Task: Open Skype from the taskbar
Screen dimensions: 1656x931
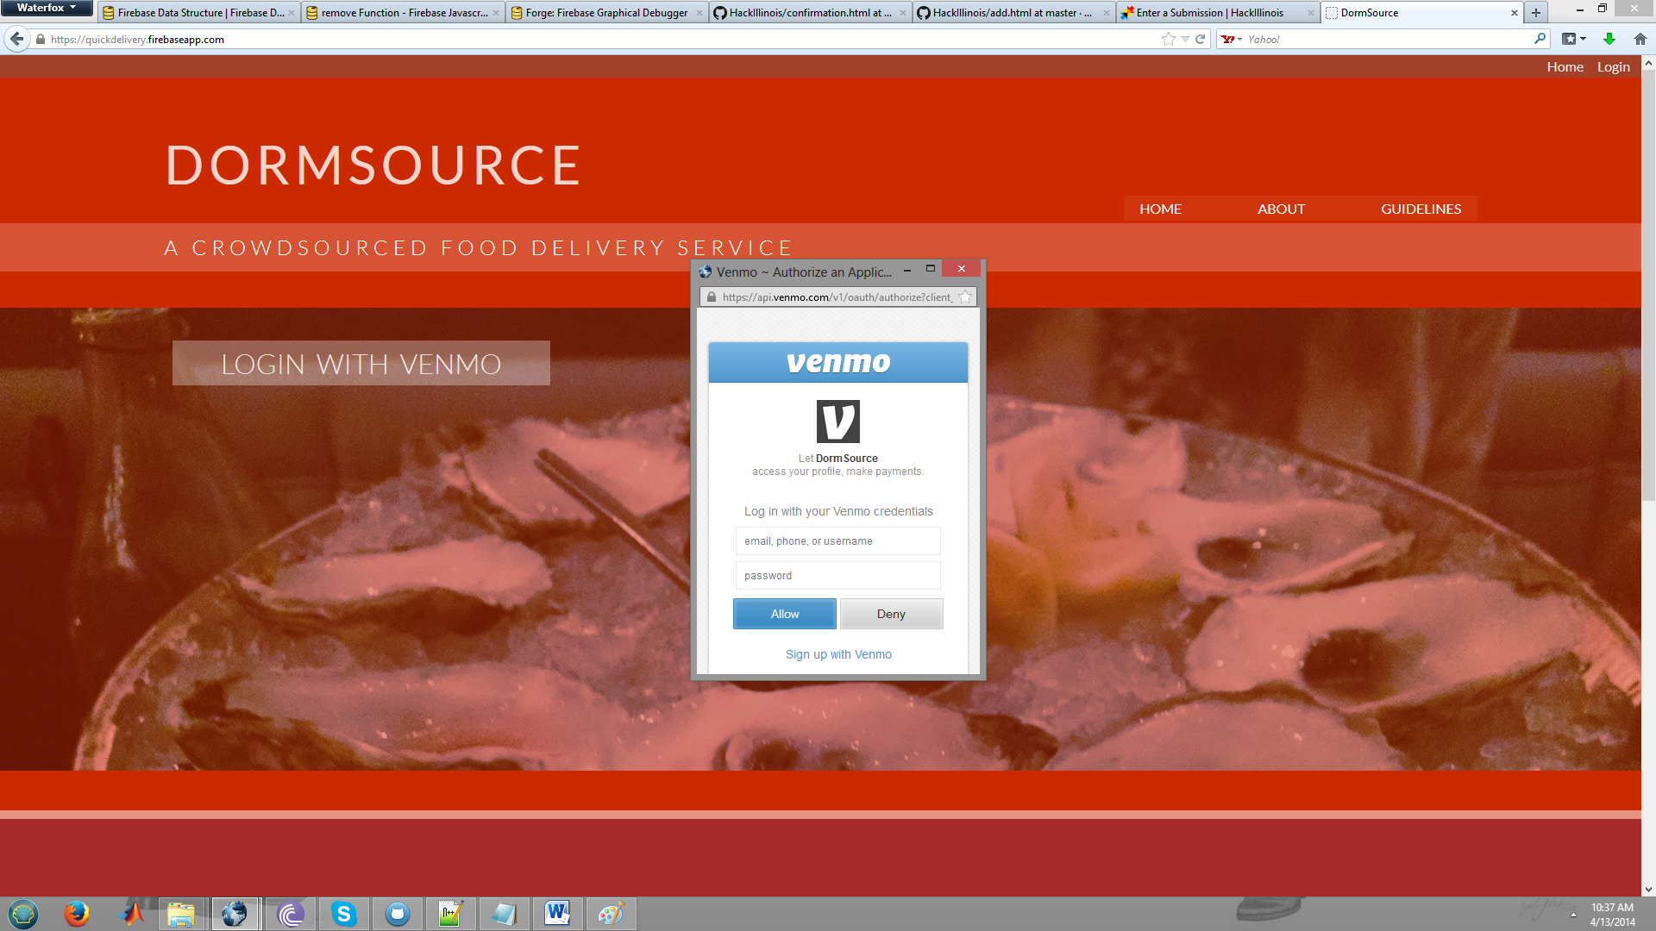Action: pos(344,914)
